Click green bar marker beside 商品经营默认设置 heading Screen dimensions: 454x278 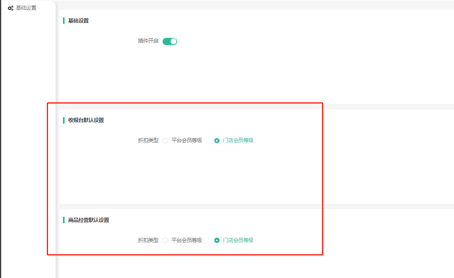click(x=64, y=220)
